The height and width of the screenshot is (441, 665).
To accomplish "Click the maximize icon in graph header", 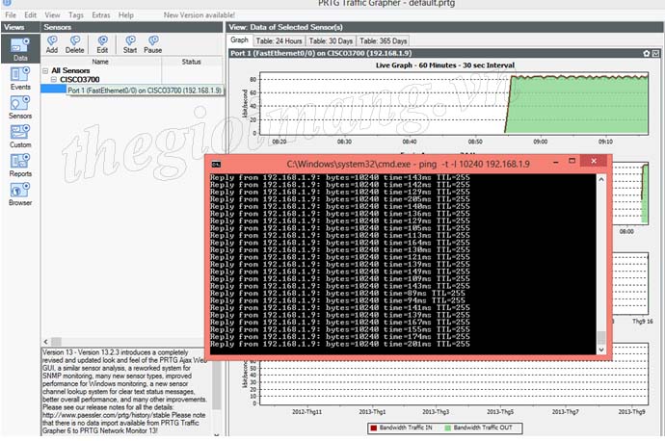I will coord(655,53).
